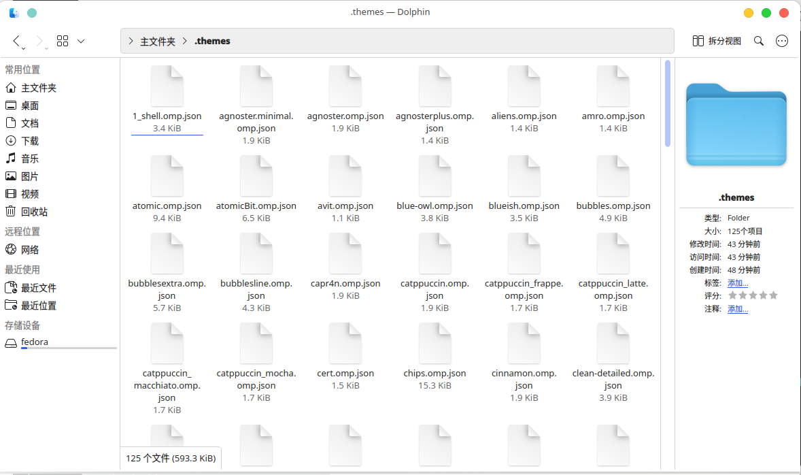Select atomic.omp.json file icon
Screen dimensions: 801x475
tap(167, 176)
